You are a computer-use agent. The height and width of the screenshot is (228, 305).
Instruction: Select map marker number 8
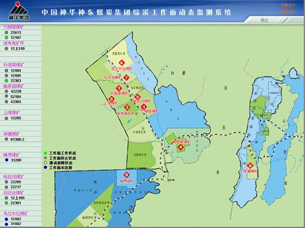pos(250,166)
